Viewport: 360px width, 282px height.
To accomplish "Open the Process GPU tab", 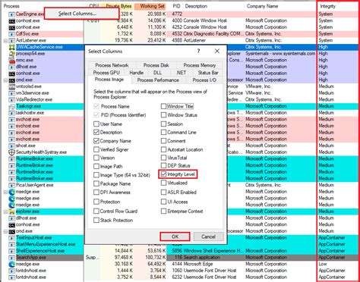I will pos(106,73).
